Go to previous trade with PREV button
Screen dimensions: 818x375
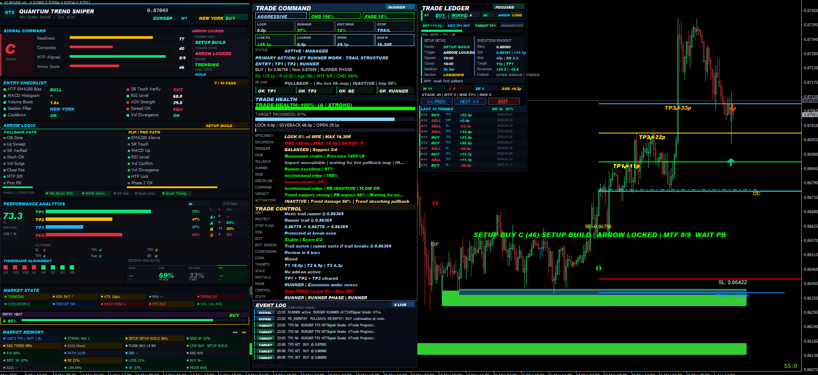tap(436, 102)
